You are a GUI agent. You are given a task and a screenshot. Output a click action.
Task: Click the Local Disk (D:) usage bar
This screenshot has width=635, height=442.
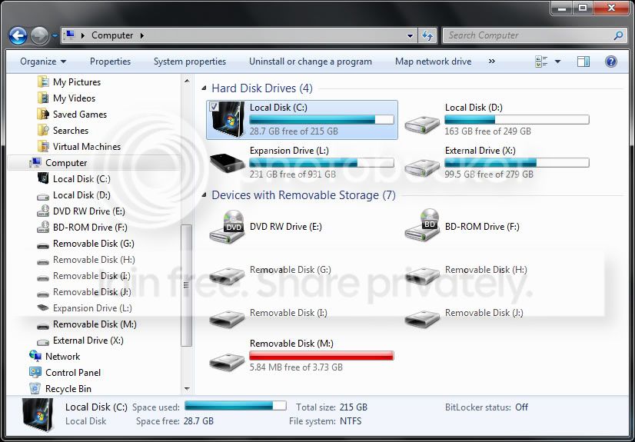coord(517,119)
